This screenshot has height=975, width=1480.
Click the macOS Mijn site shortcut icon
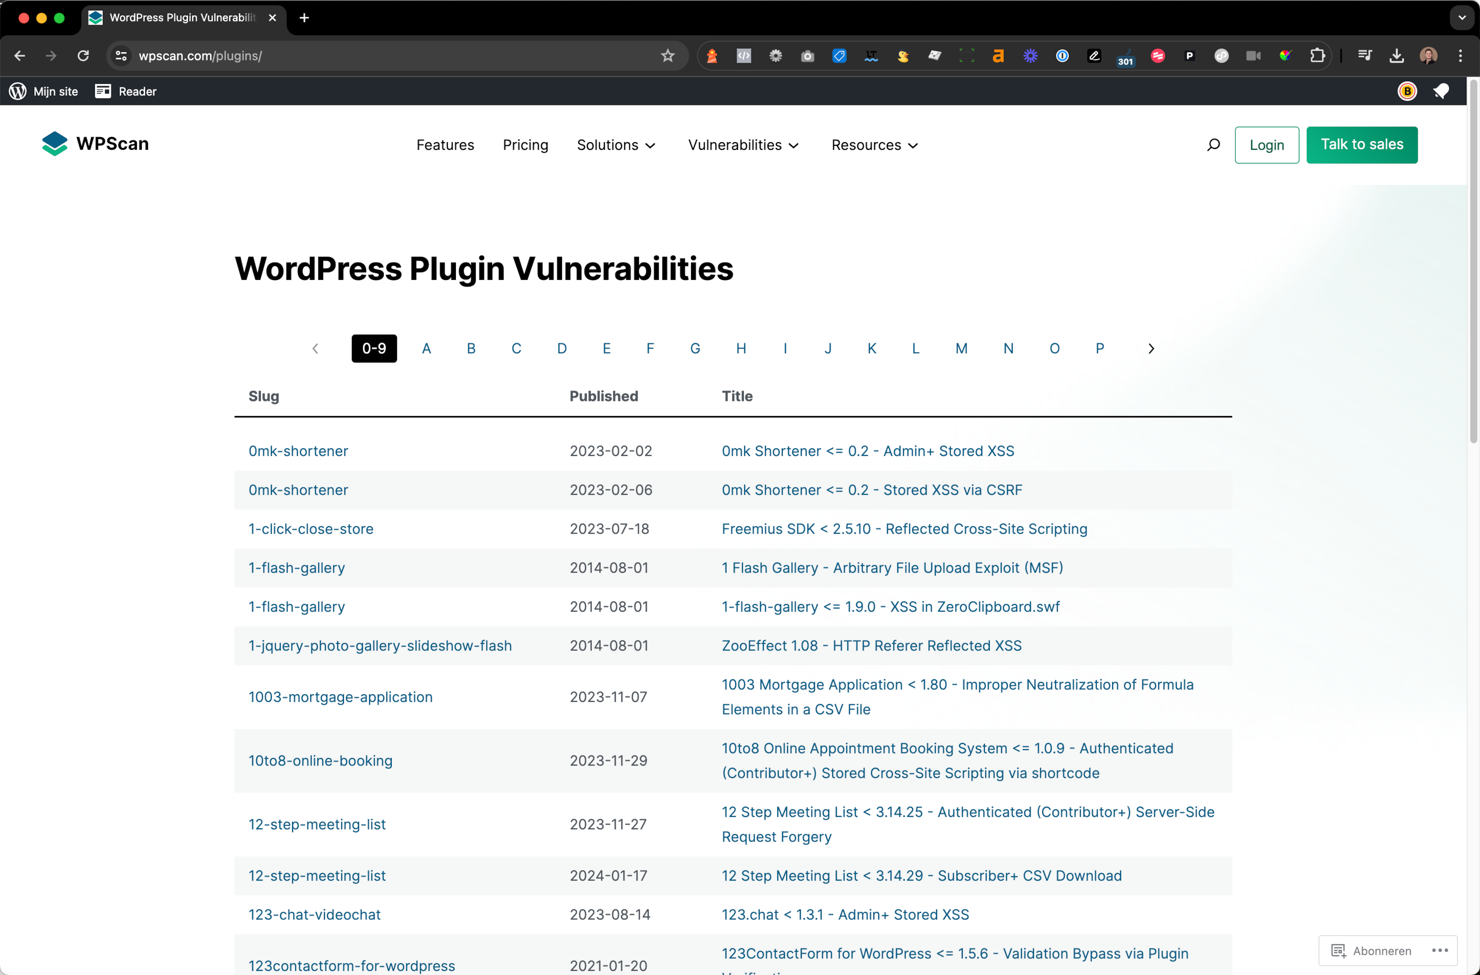[16, 91]
